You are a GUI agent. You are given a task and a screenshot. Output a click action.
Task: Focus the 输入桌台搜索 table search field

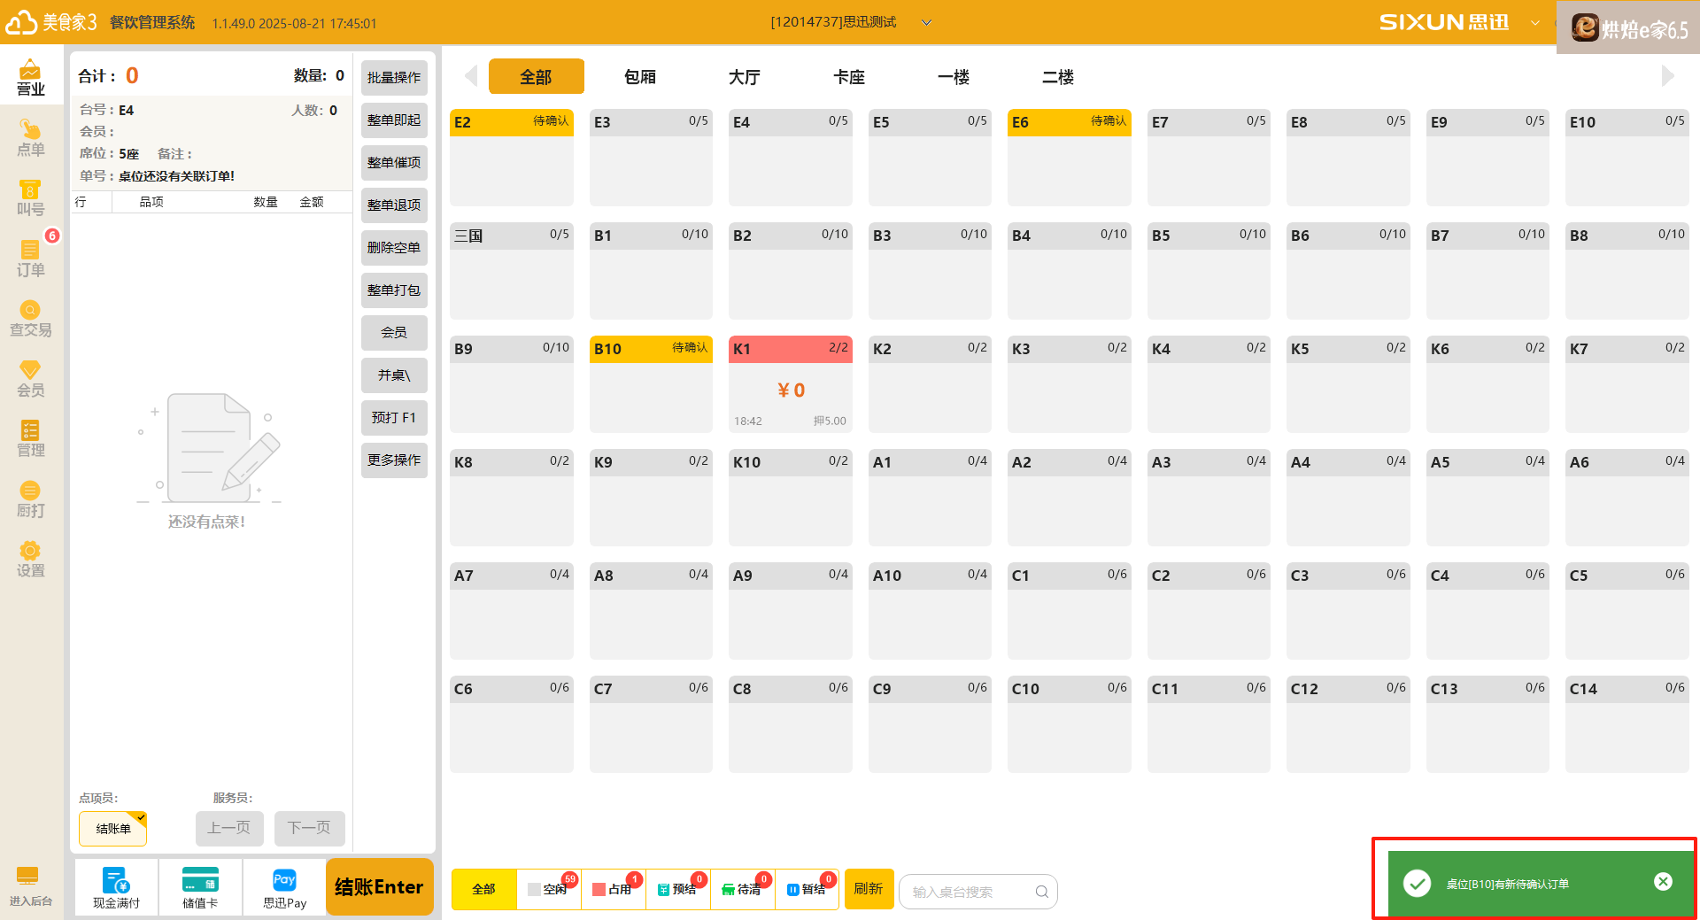[977, 892]
